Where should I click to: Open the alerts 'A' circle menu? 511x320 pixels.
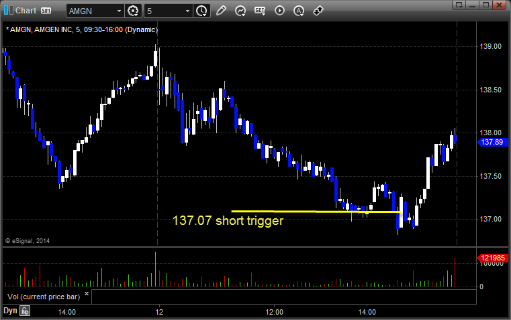(x=299, y=11)
